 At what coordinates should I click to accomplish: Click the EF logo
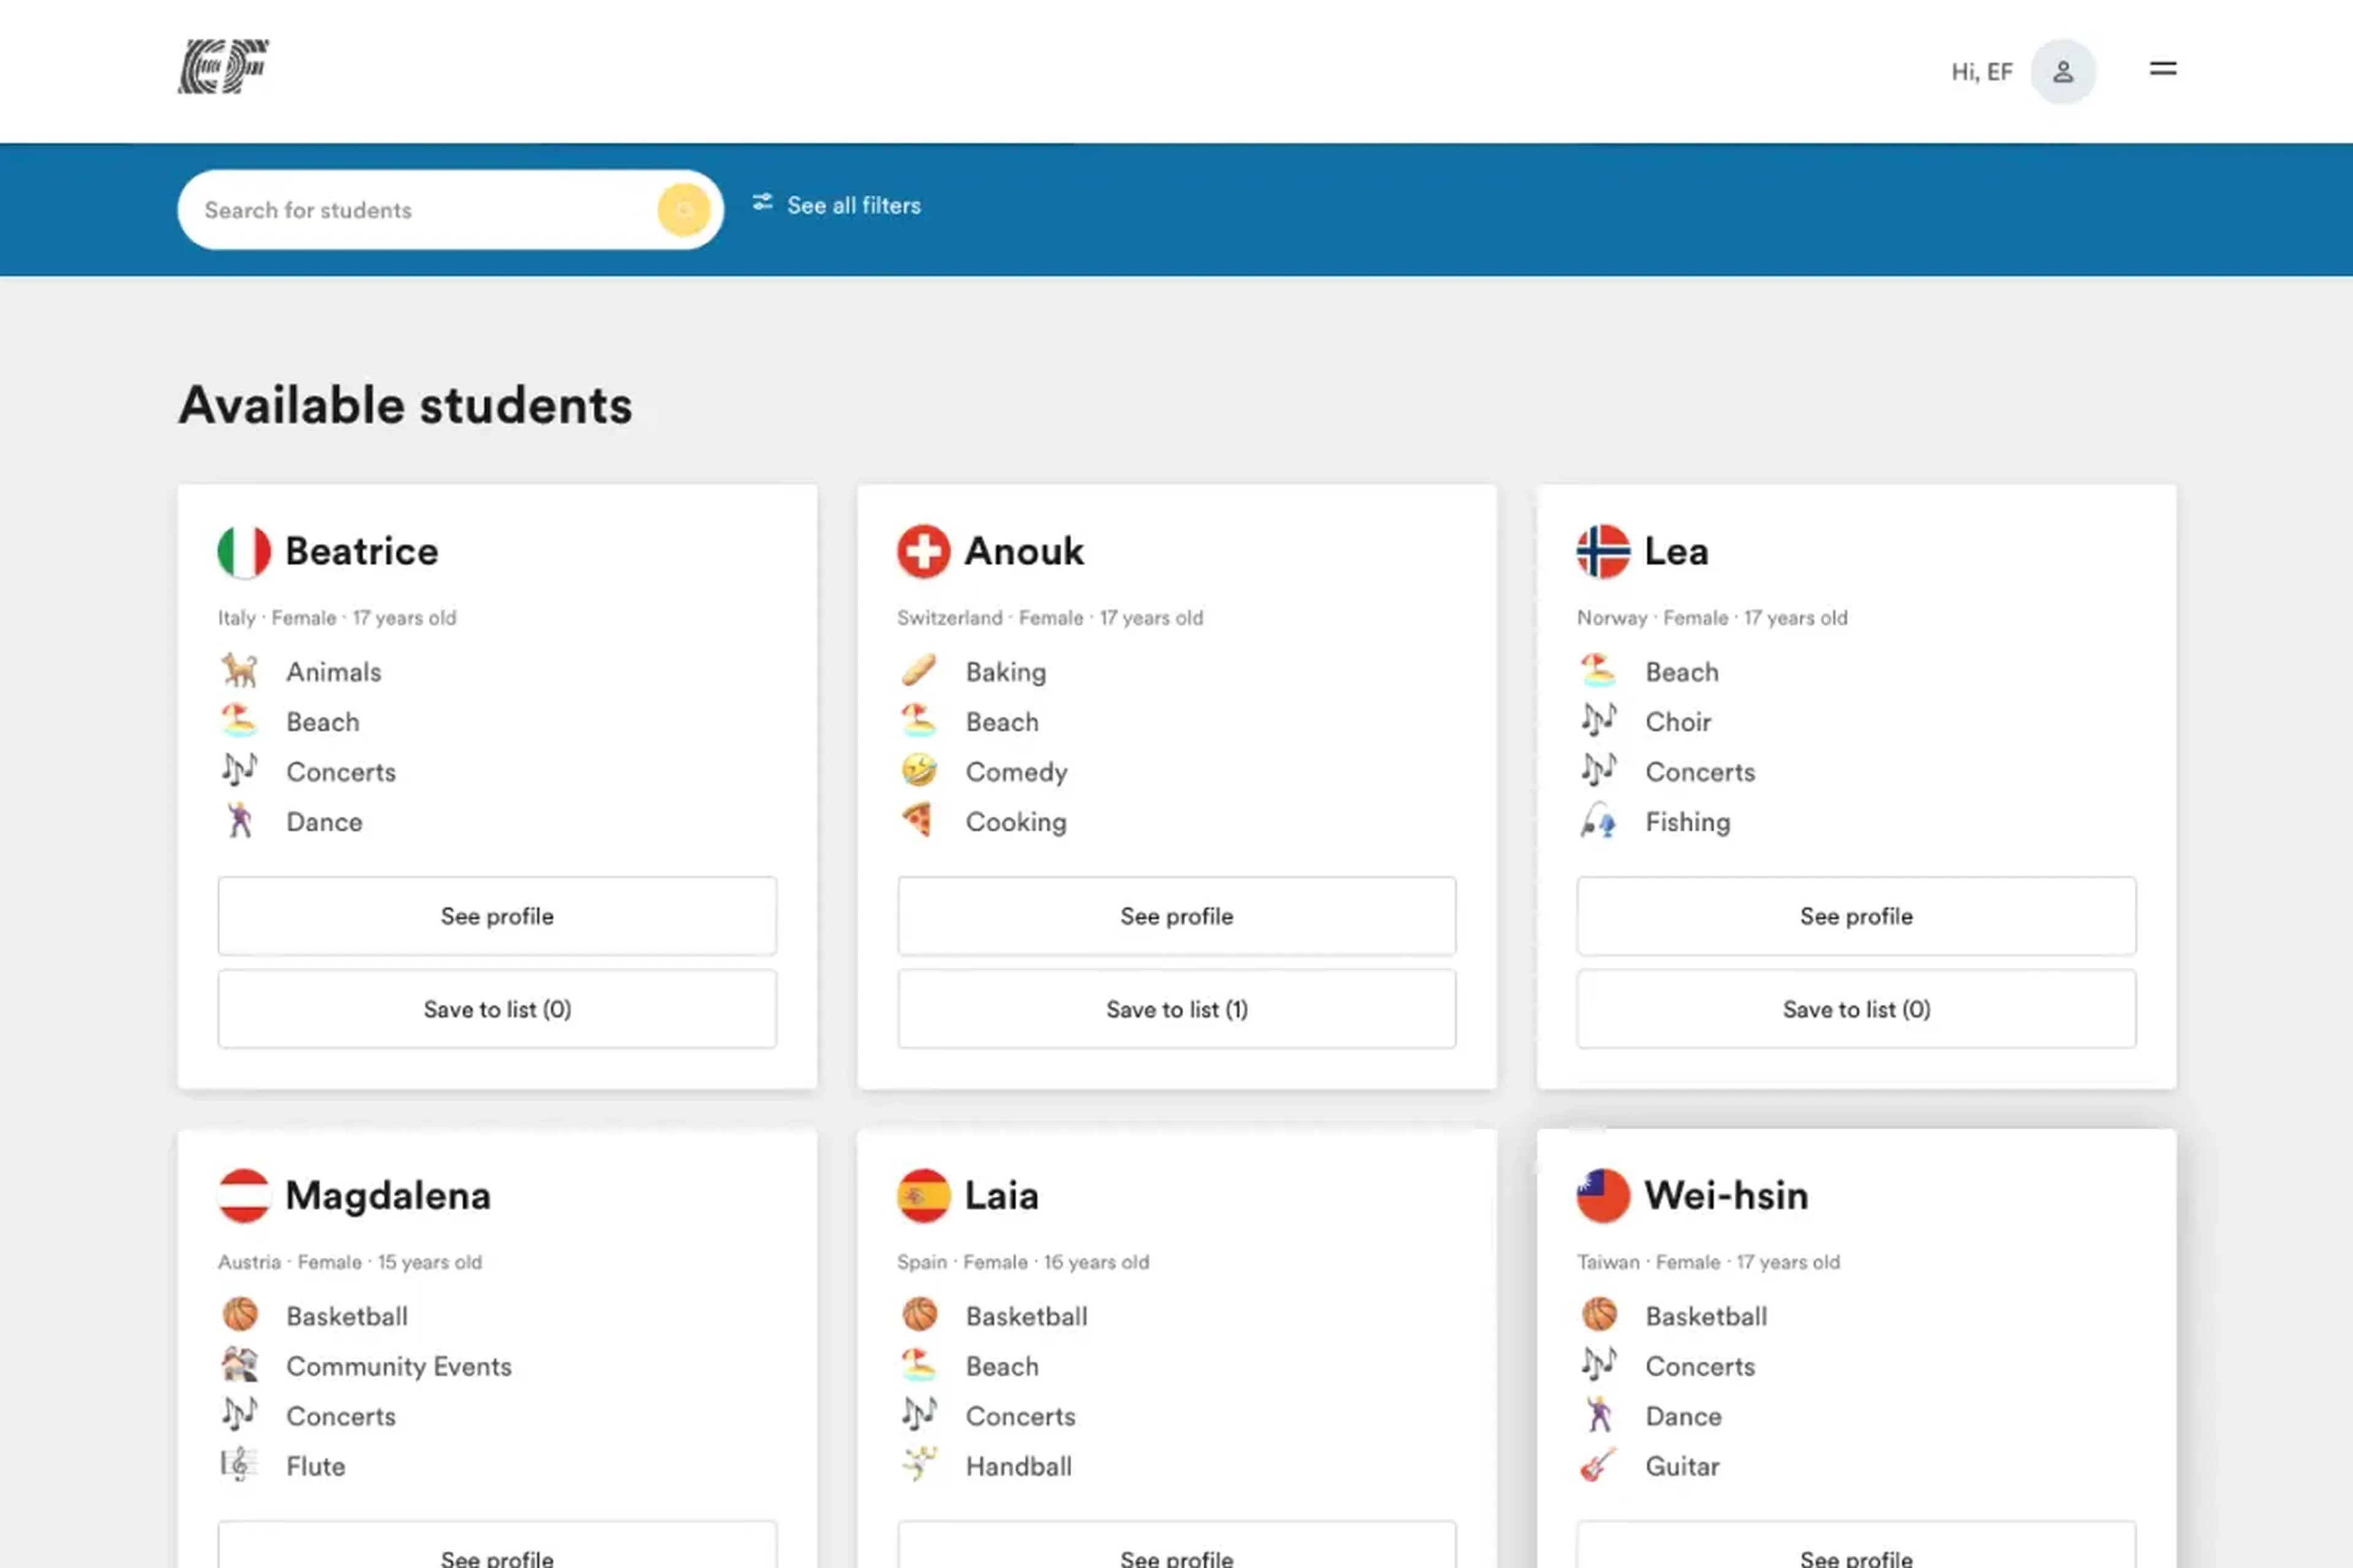[223, 68]
